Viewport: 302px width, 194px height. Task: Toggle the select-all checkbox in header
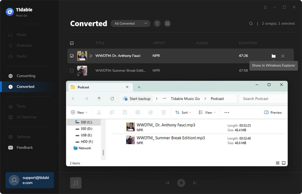pos(72,43)
